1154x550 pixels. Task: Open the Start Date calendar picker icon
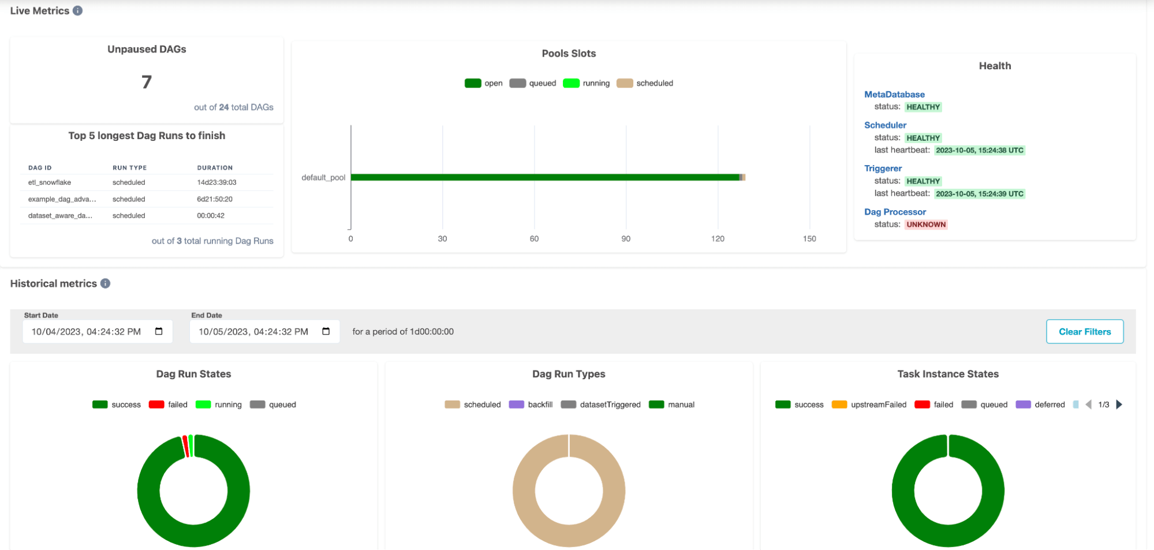point(159,331)
